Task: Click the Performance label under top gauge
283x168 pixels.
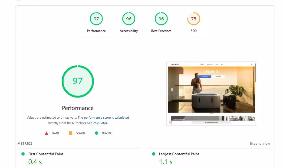Action: point(96,31)
